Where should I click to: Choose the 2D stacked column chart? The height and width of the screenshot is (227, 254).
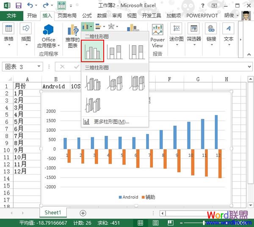115,52
